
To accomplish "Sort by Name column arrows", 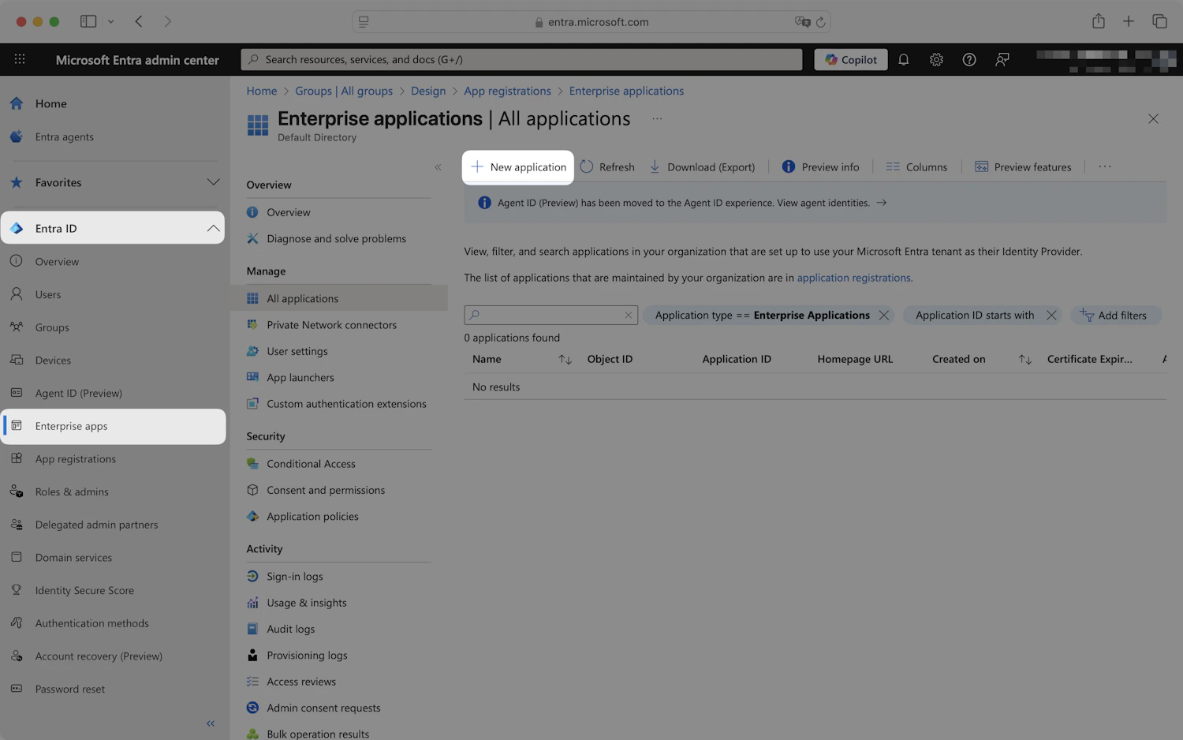I will [565, 359].
